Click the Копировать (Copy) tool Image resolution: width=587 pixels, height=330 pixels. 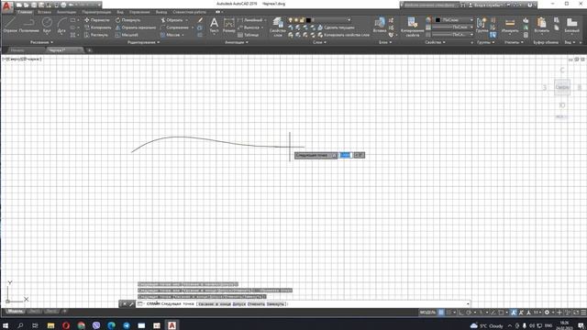pos(98,27)
